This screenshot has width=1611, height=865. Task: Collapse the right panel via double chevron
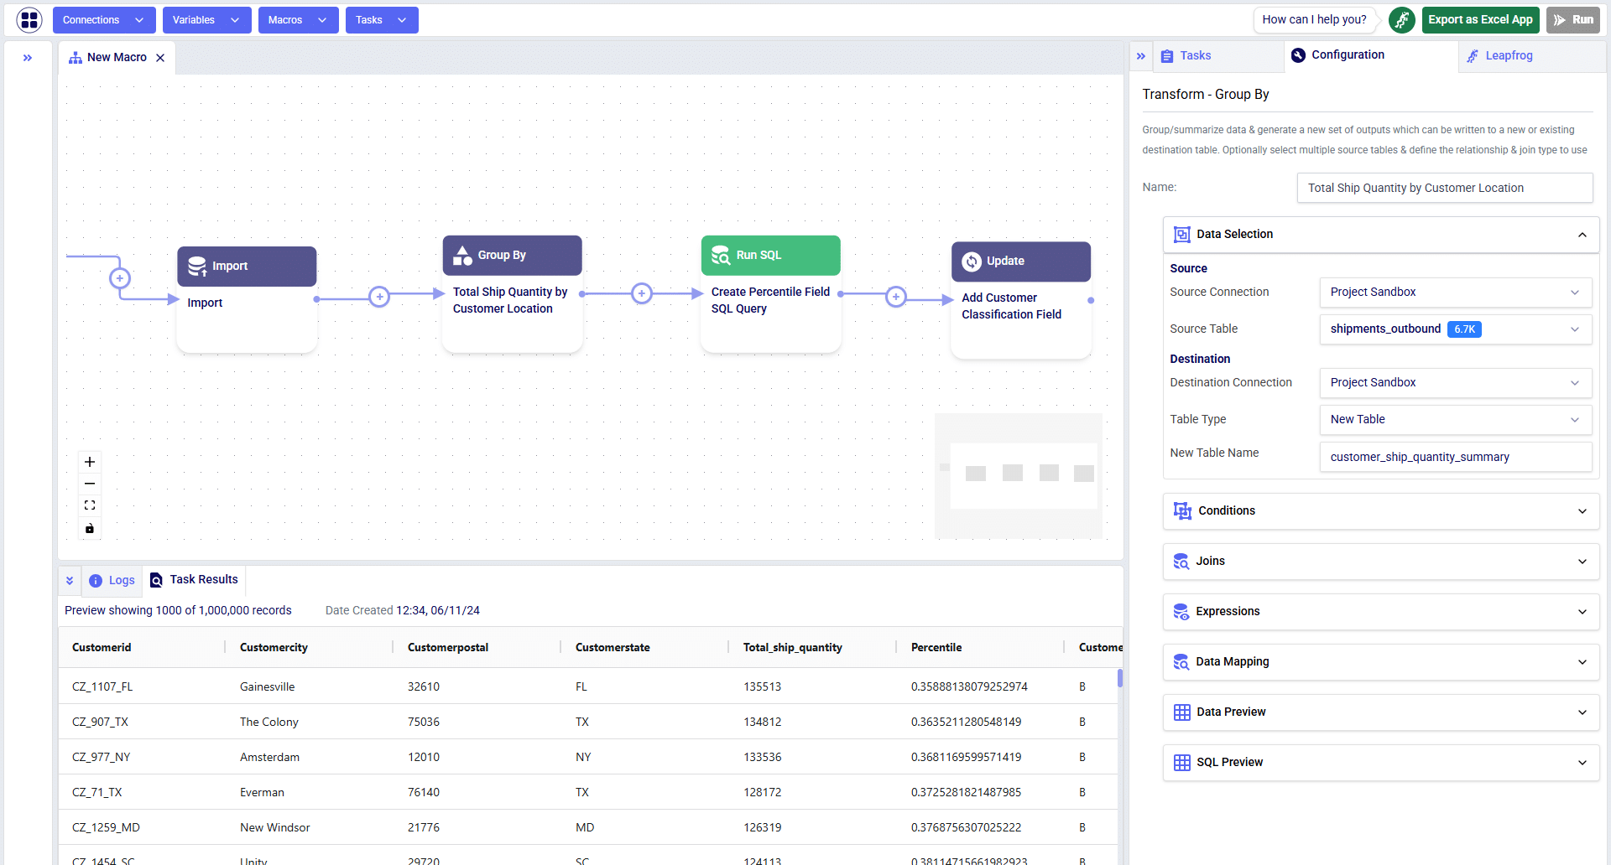click(1141, 56)
